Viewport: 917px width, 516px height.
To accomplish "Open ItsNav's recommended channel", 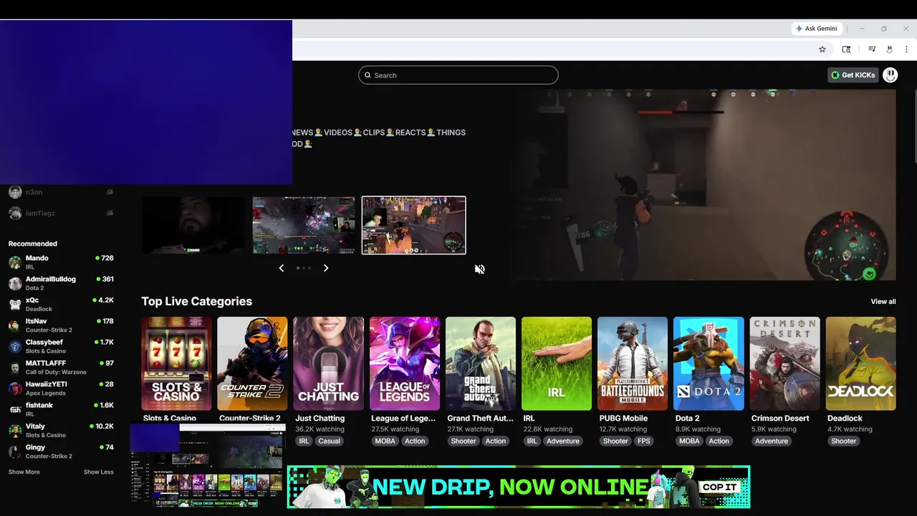I will pos(61,325).
